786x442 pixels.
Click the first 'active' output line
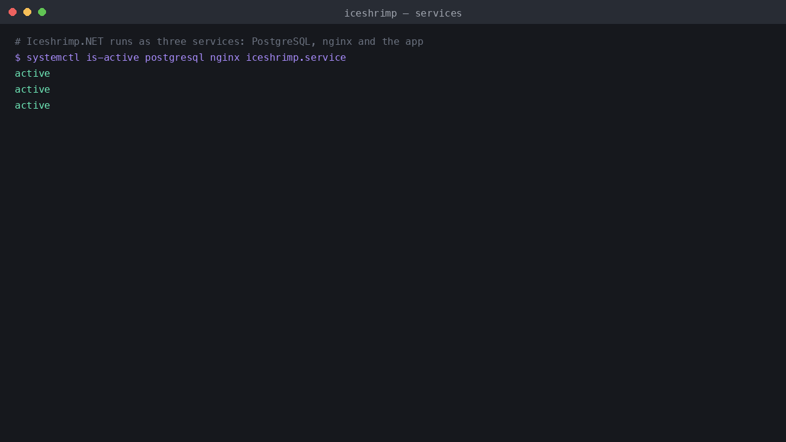click(33, 74)
